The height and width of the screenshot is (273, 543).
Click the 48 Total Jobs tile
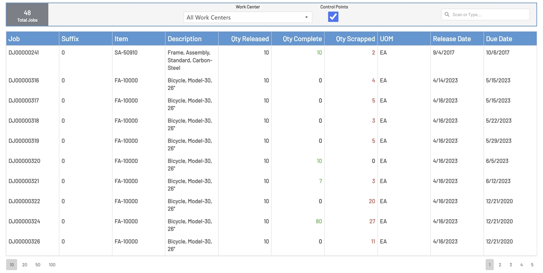(x=27, y=16)
